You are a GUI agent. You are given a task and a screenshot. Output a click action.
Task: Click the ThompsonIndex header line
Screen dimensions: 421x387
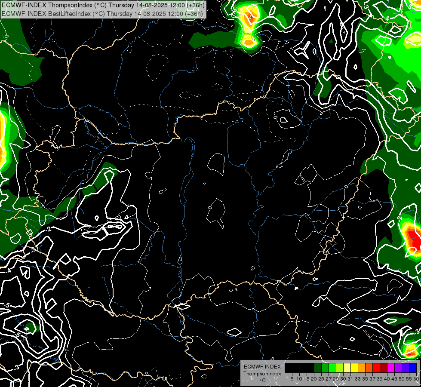(x=103, y=5)
